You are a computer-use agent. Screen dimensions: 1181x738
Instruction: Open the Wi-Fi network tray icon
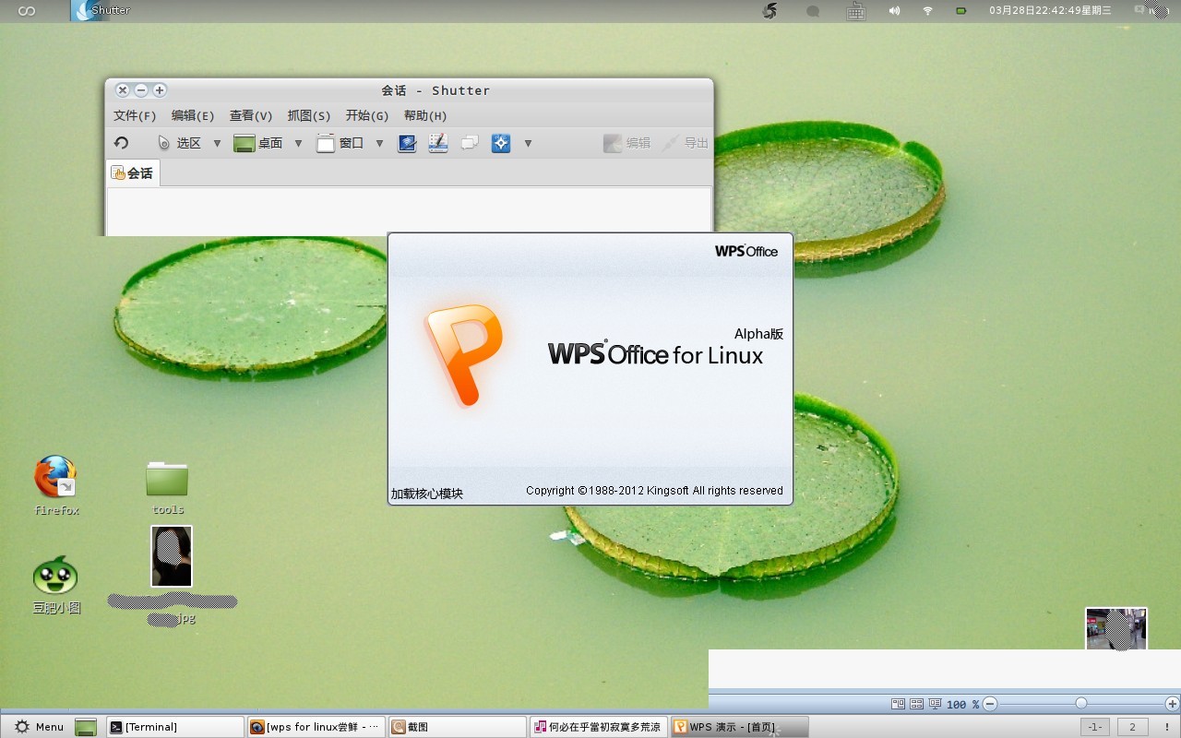[x=927, y=11]
